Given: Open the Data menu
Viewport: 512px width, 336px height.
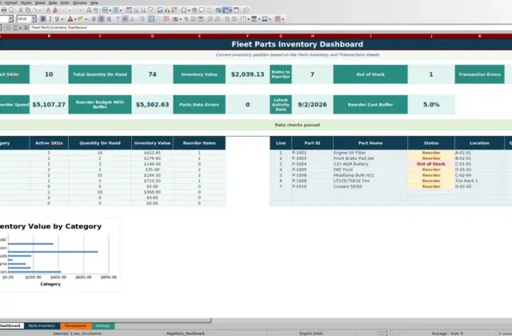Looking at the screenshot, I should point(53,2).
